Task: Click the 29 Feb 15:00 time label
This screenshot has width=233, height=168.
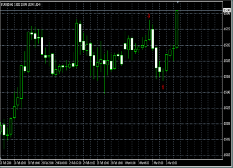Action: [x=103, y=163]
